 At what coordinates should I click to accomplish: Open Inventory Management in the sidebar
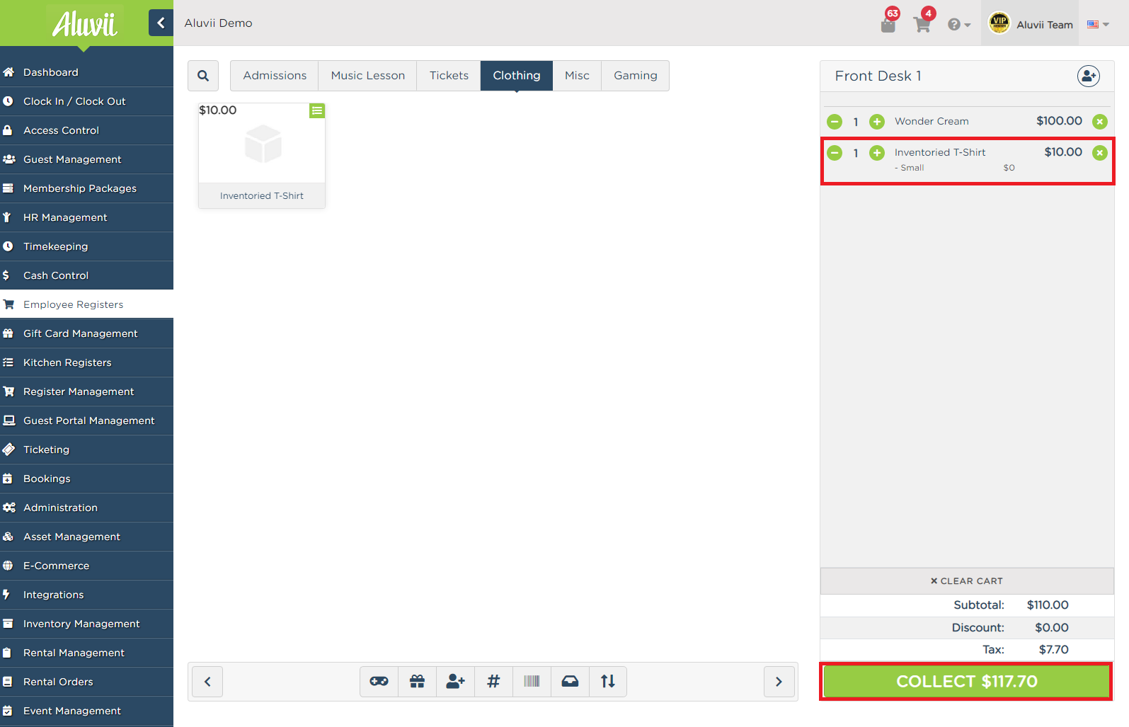point(86,624)
